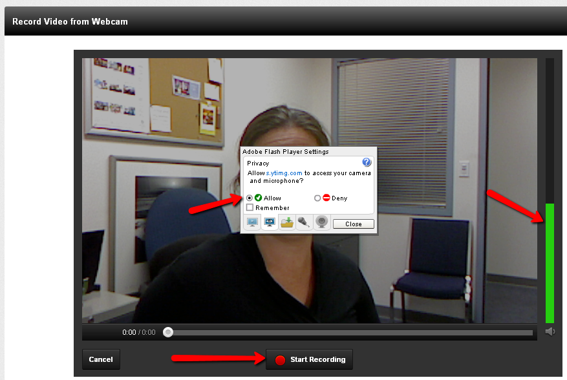Click the "Record Video from Webcam" title

(x=70, y=22)
